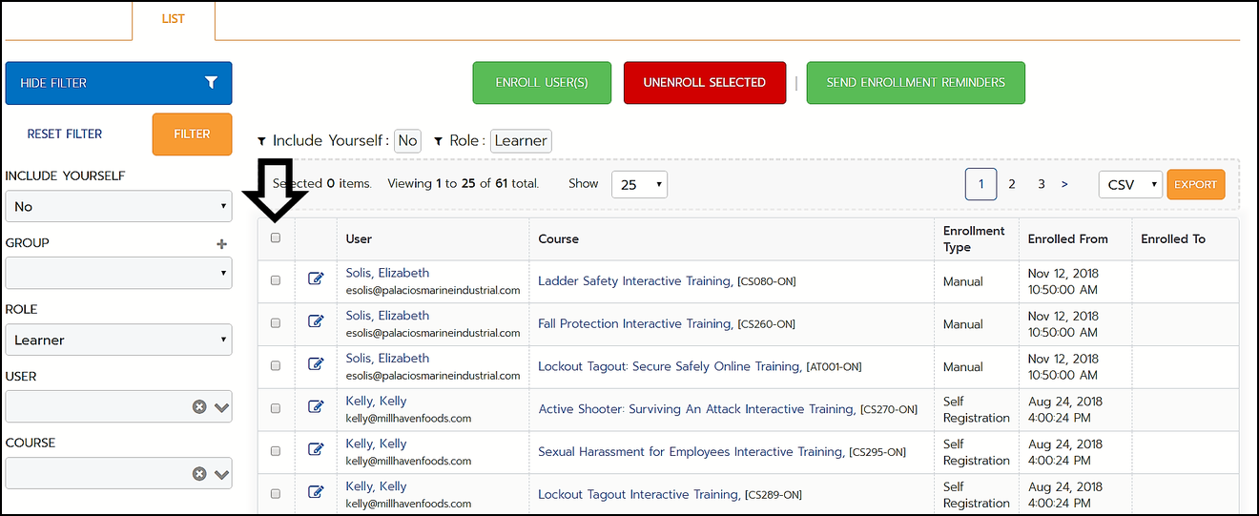Viewport: 1259px width, 516px height.
Task: Click Send Enrollment Reminders button
Action: point(916,83)
